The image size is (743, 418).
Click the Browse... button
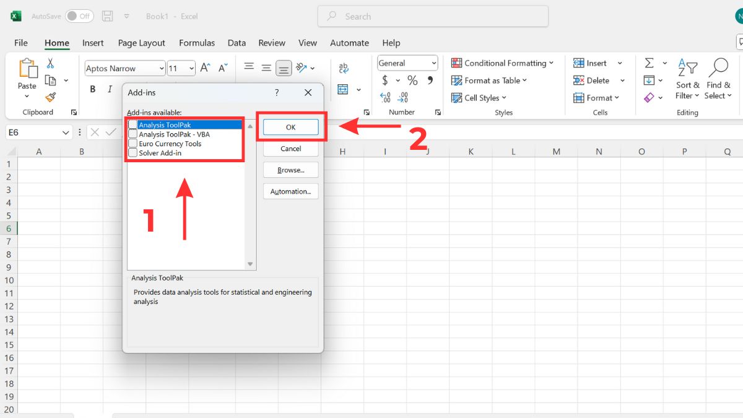291,170
